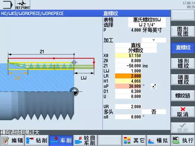Open the 表格 thread table selector 惠氏螺纹BSW
Screen dimensions: 195x146
(x=147, y=20)
